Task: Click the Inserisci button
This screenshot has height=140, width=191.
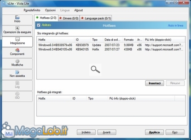Action: click(155, 83)
